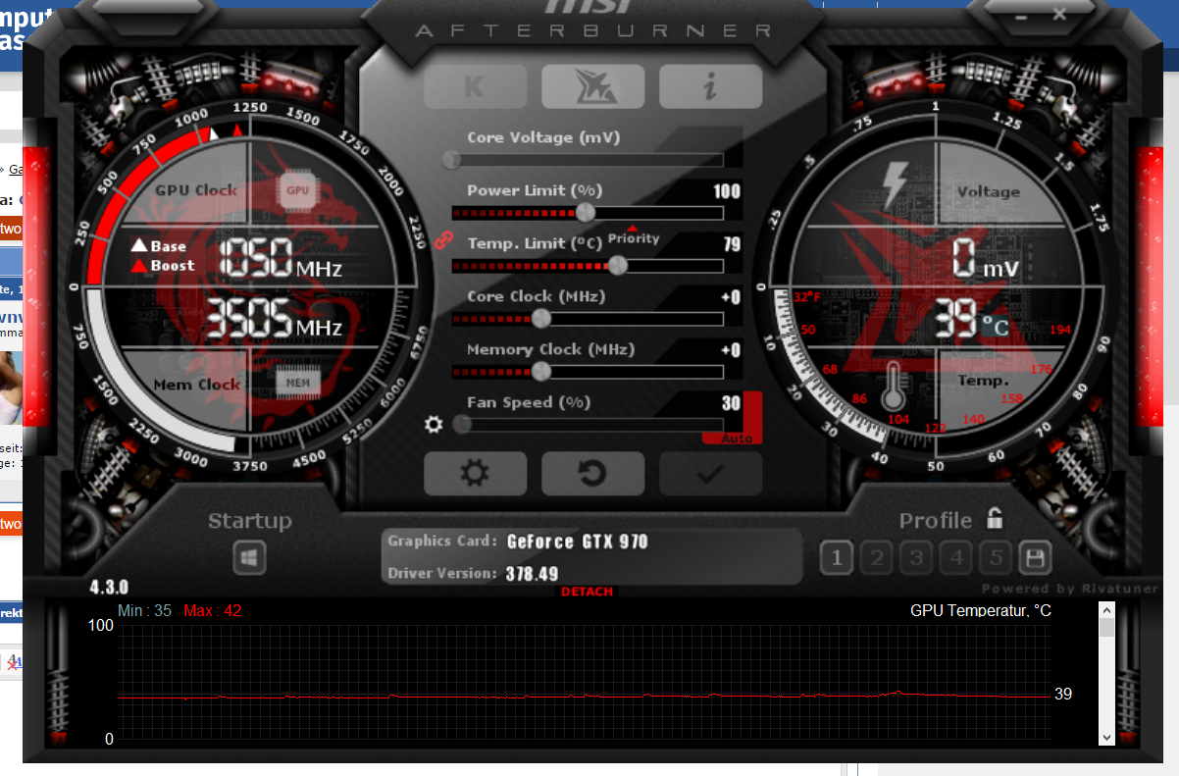The height and width of the screenshot is (776, 1179).
Task: Select profile slot 3
Action: click(x=916, y=558)
